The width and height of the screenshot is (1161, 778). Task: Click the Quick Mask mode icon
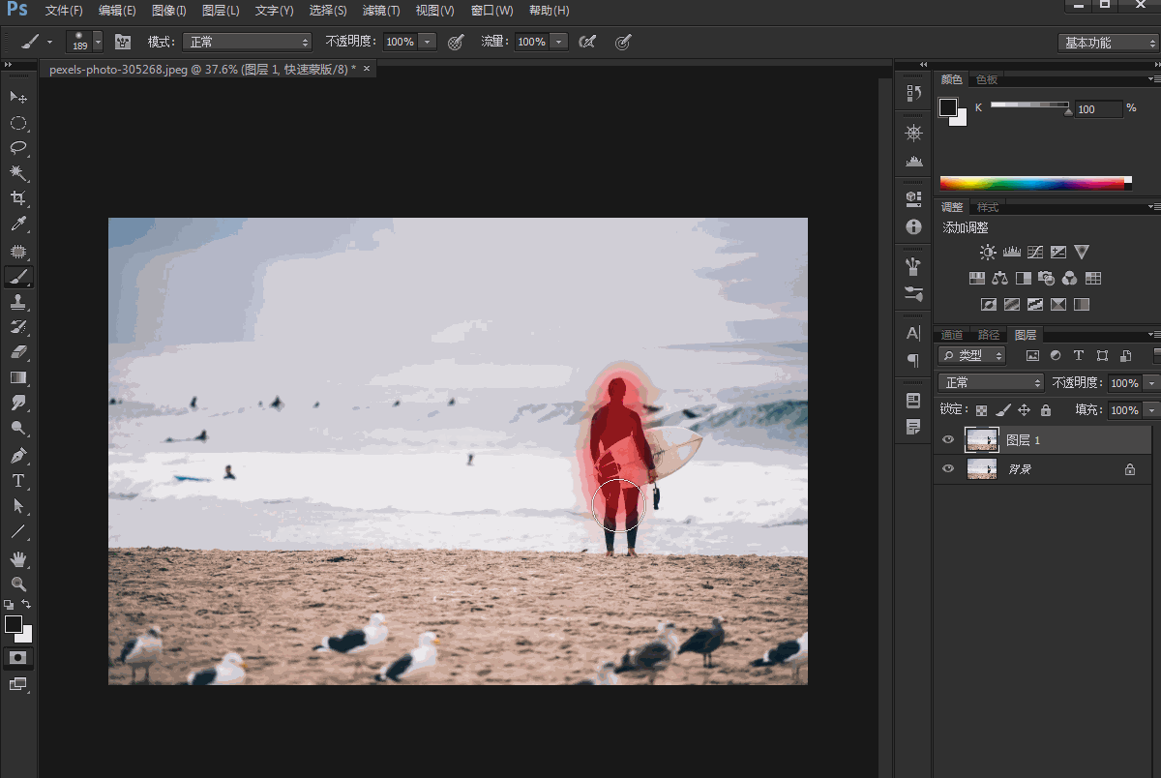18,657
